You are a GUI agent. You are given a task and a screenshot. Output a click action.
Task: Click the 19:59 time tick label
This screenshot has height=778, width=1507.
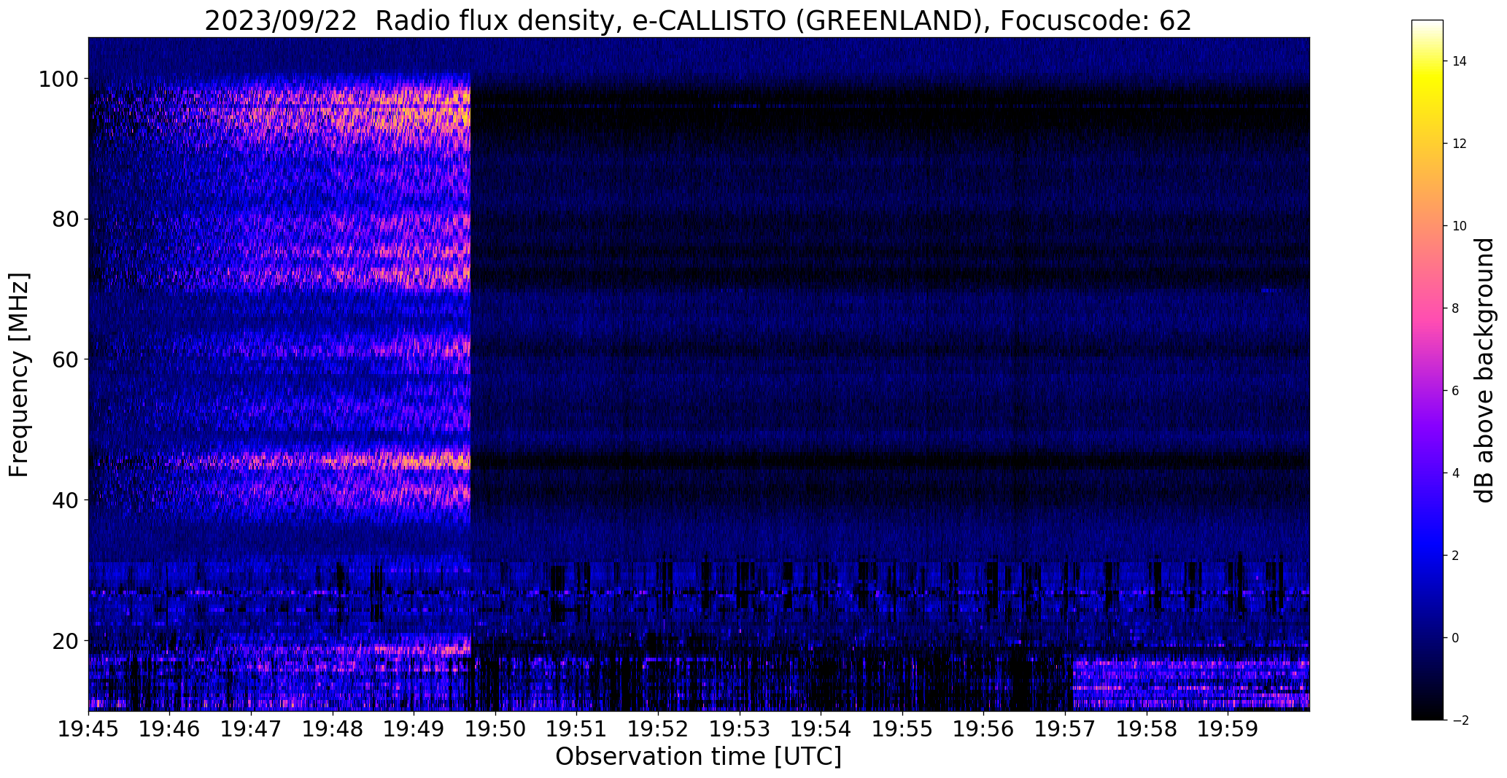1228,728
